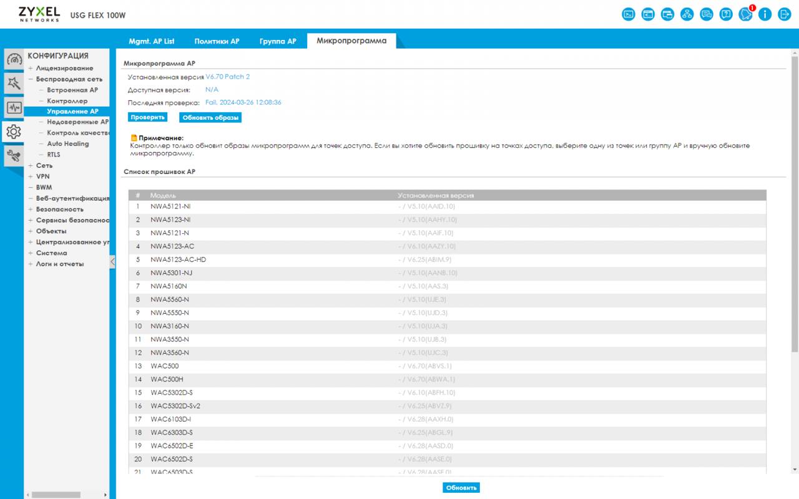
Task: Click the Обновить образы button
Action: (210, 117)
